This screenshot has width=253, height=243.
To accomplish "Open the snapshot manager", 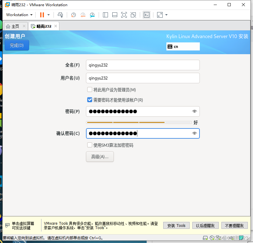I will coord(92,15).
